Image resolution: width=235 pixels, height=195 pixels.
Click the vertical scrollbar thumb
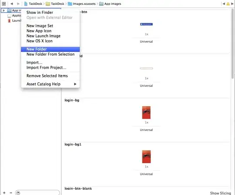pyautogui.click(x=232, y=44)
